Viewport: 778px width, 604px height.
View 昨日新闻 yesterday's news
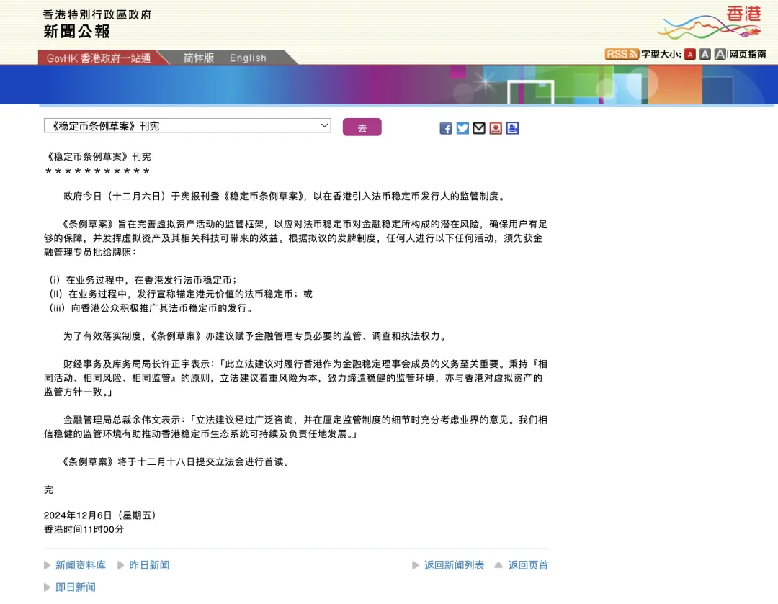point(149,565)
